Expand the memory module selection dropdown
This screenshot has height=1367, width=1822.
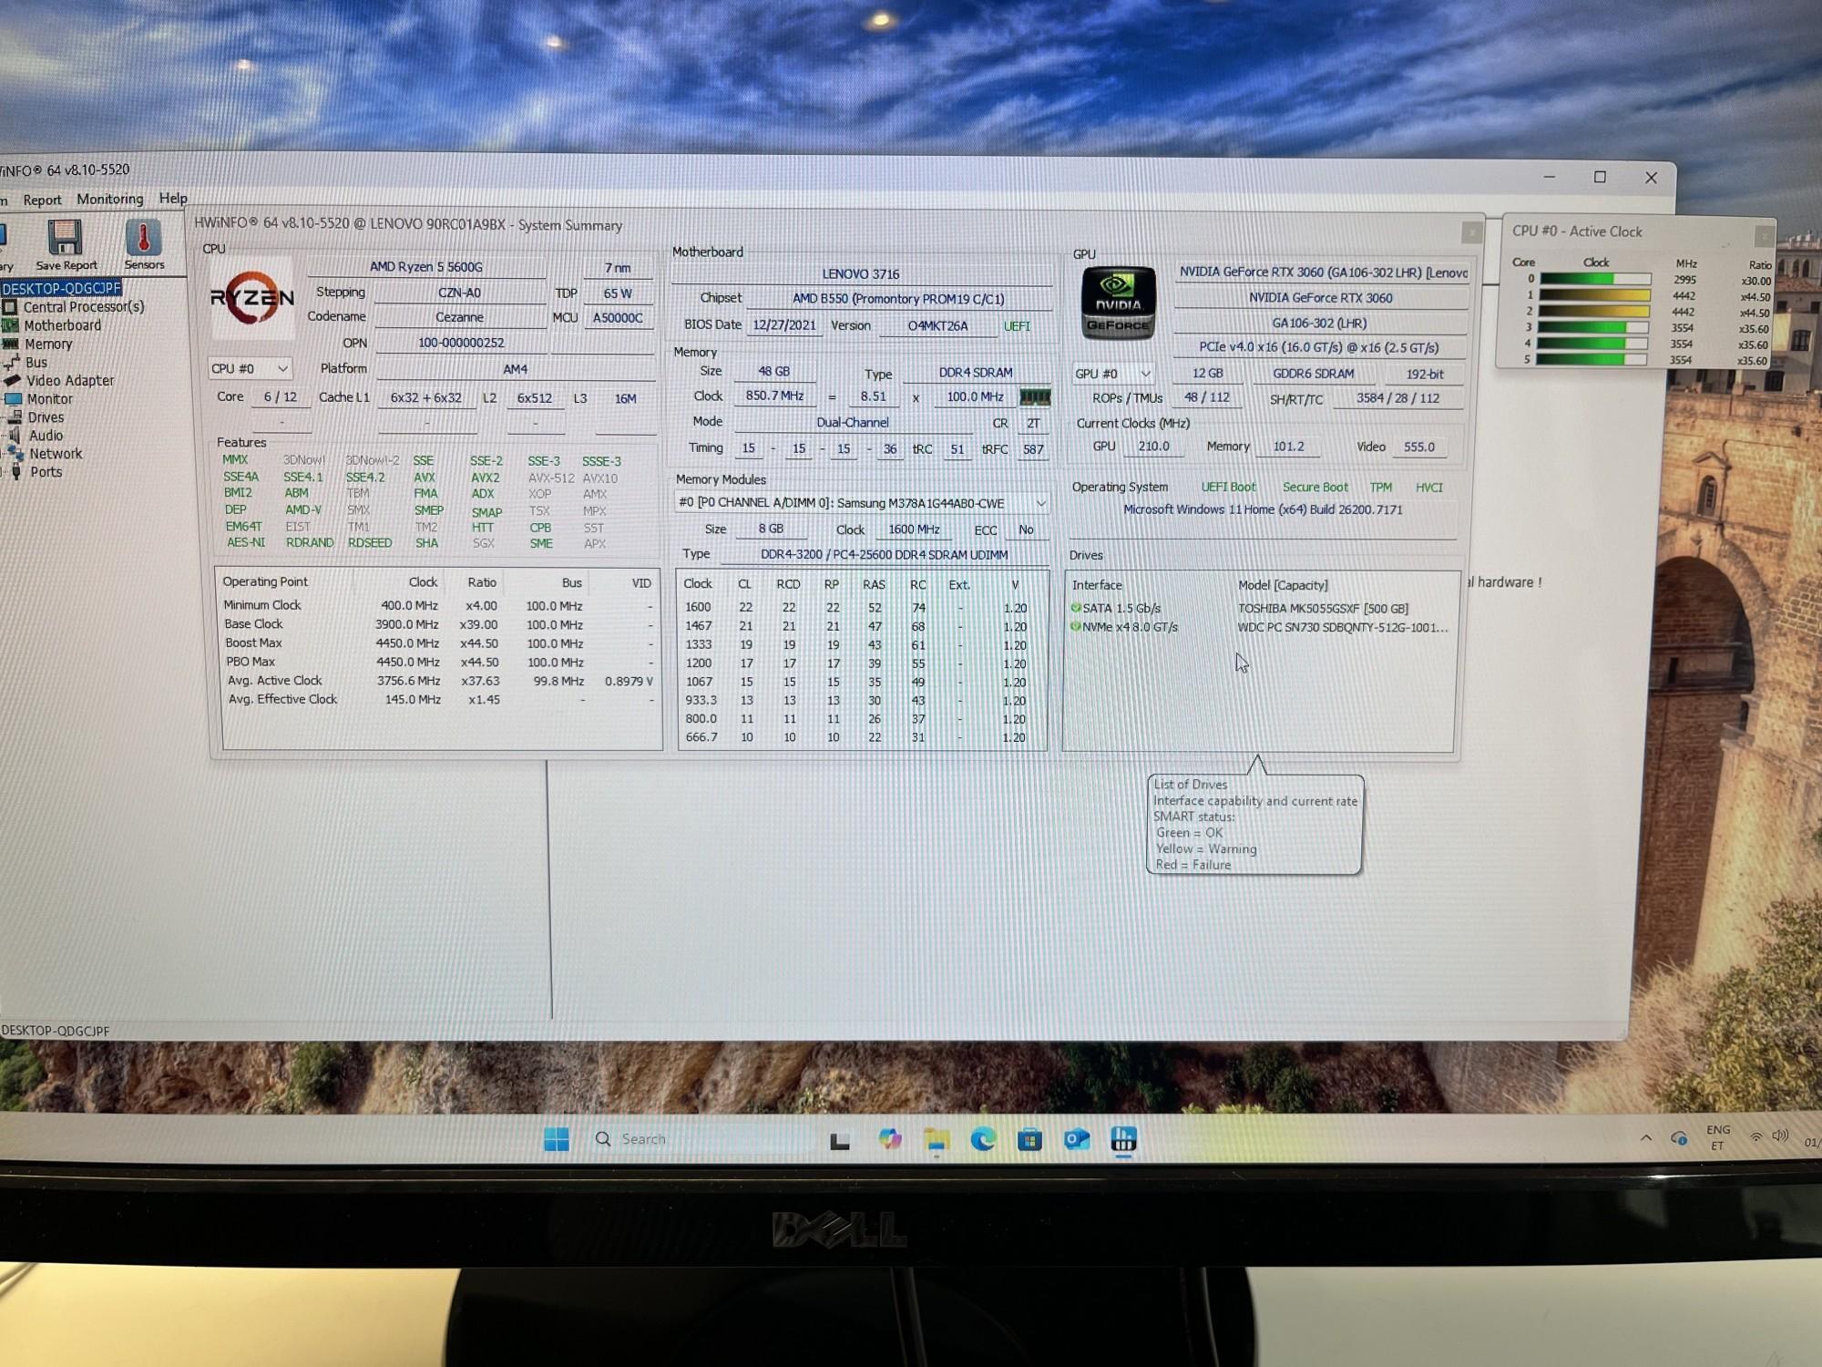coord(1040,503)
